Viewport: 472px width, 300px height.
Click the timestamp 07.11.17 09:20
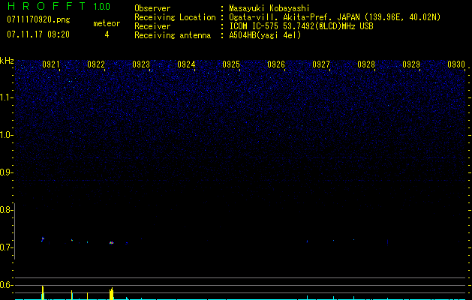(x=38, y=34)
